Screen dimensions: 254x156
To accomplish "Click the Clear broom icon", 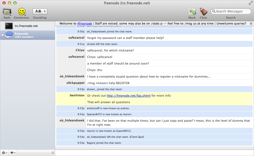I will 203,12.
